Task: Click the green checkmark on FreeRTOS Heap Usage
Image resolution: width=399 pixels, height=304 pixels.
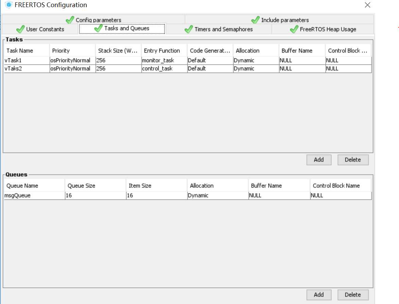Action: (x=294, y=29)
